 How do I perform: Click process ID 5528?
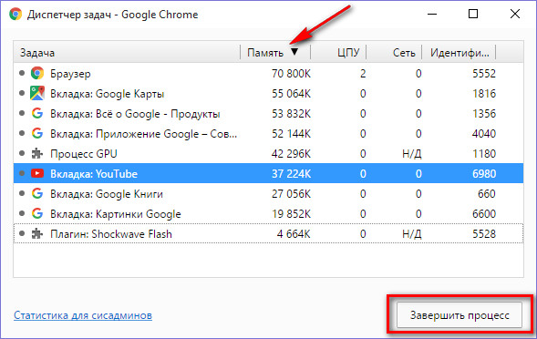click(484, 233)
